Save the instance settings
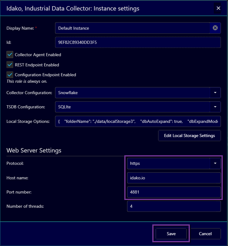Image resolution: width=228 pixels, height=246 pixels. pyautogui.click(x=171, y=234)
